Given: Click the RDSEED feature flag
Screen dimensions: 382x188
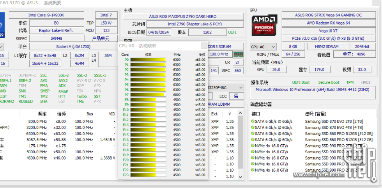Looking at the screenshot, I should pyautogui.click(x=26, y=101).
